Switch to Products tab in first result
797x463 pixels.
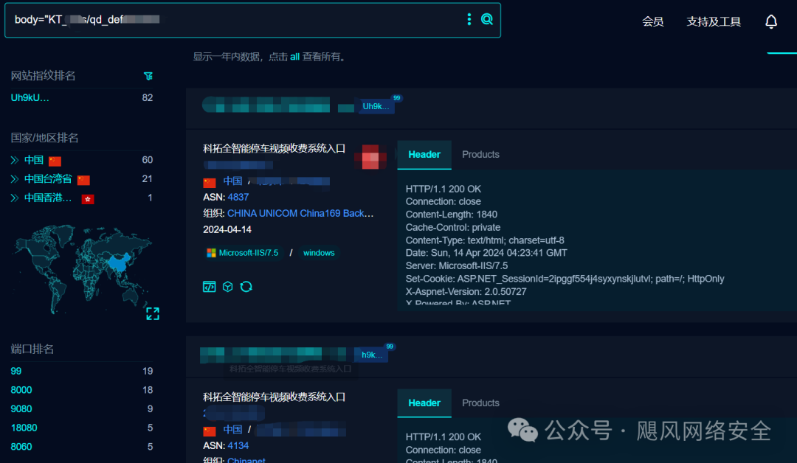(480, 154)
